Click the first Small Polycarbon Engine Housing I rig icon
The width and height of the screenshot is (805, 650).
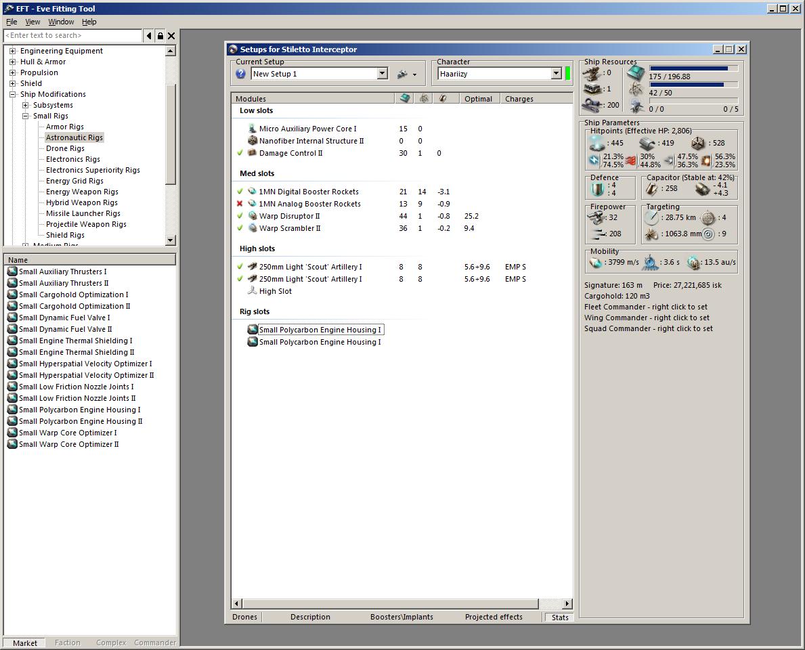coord(252,330)
